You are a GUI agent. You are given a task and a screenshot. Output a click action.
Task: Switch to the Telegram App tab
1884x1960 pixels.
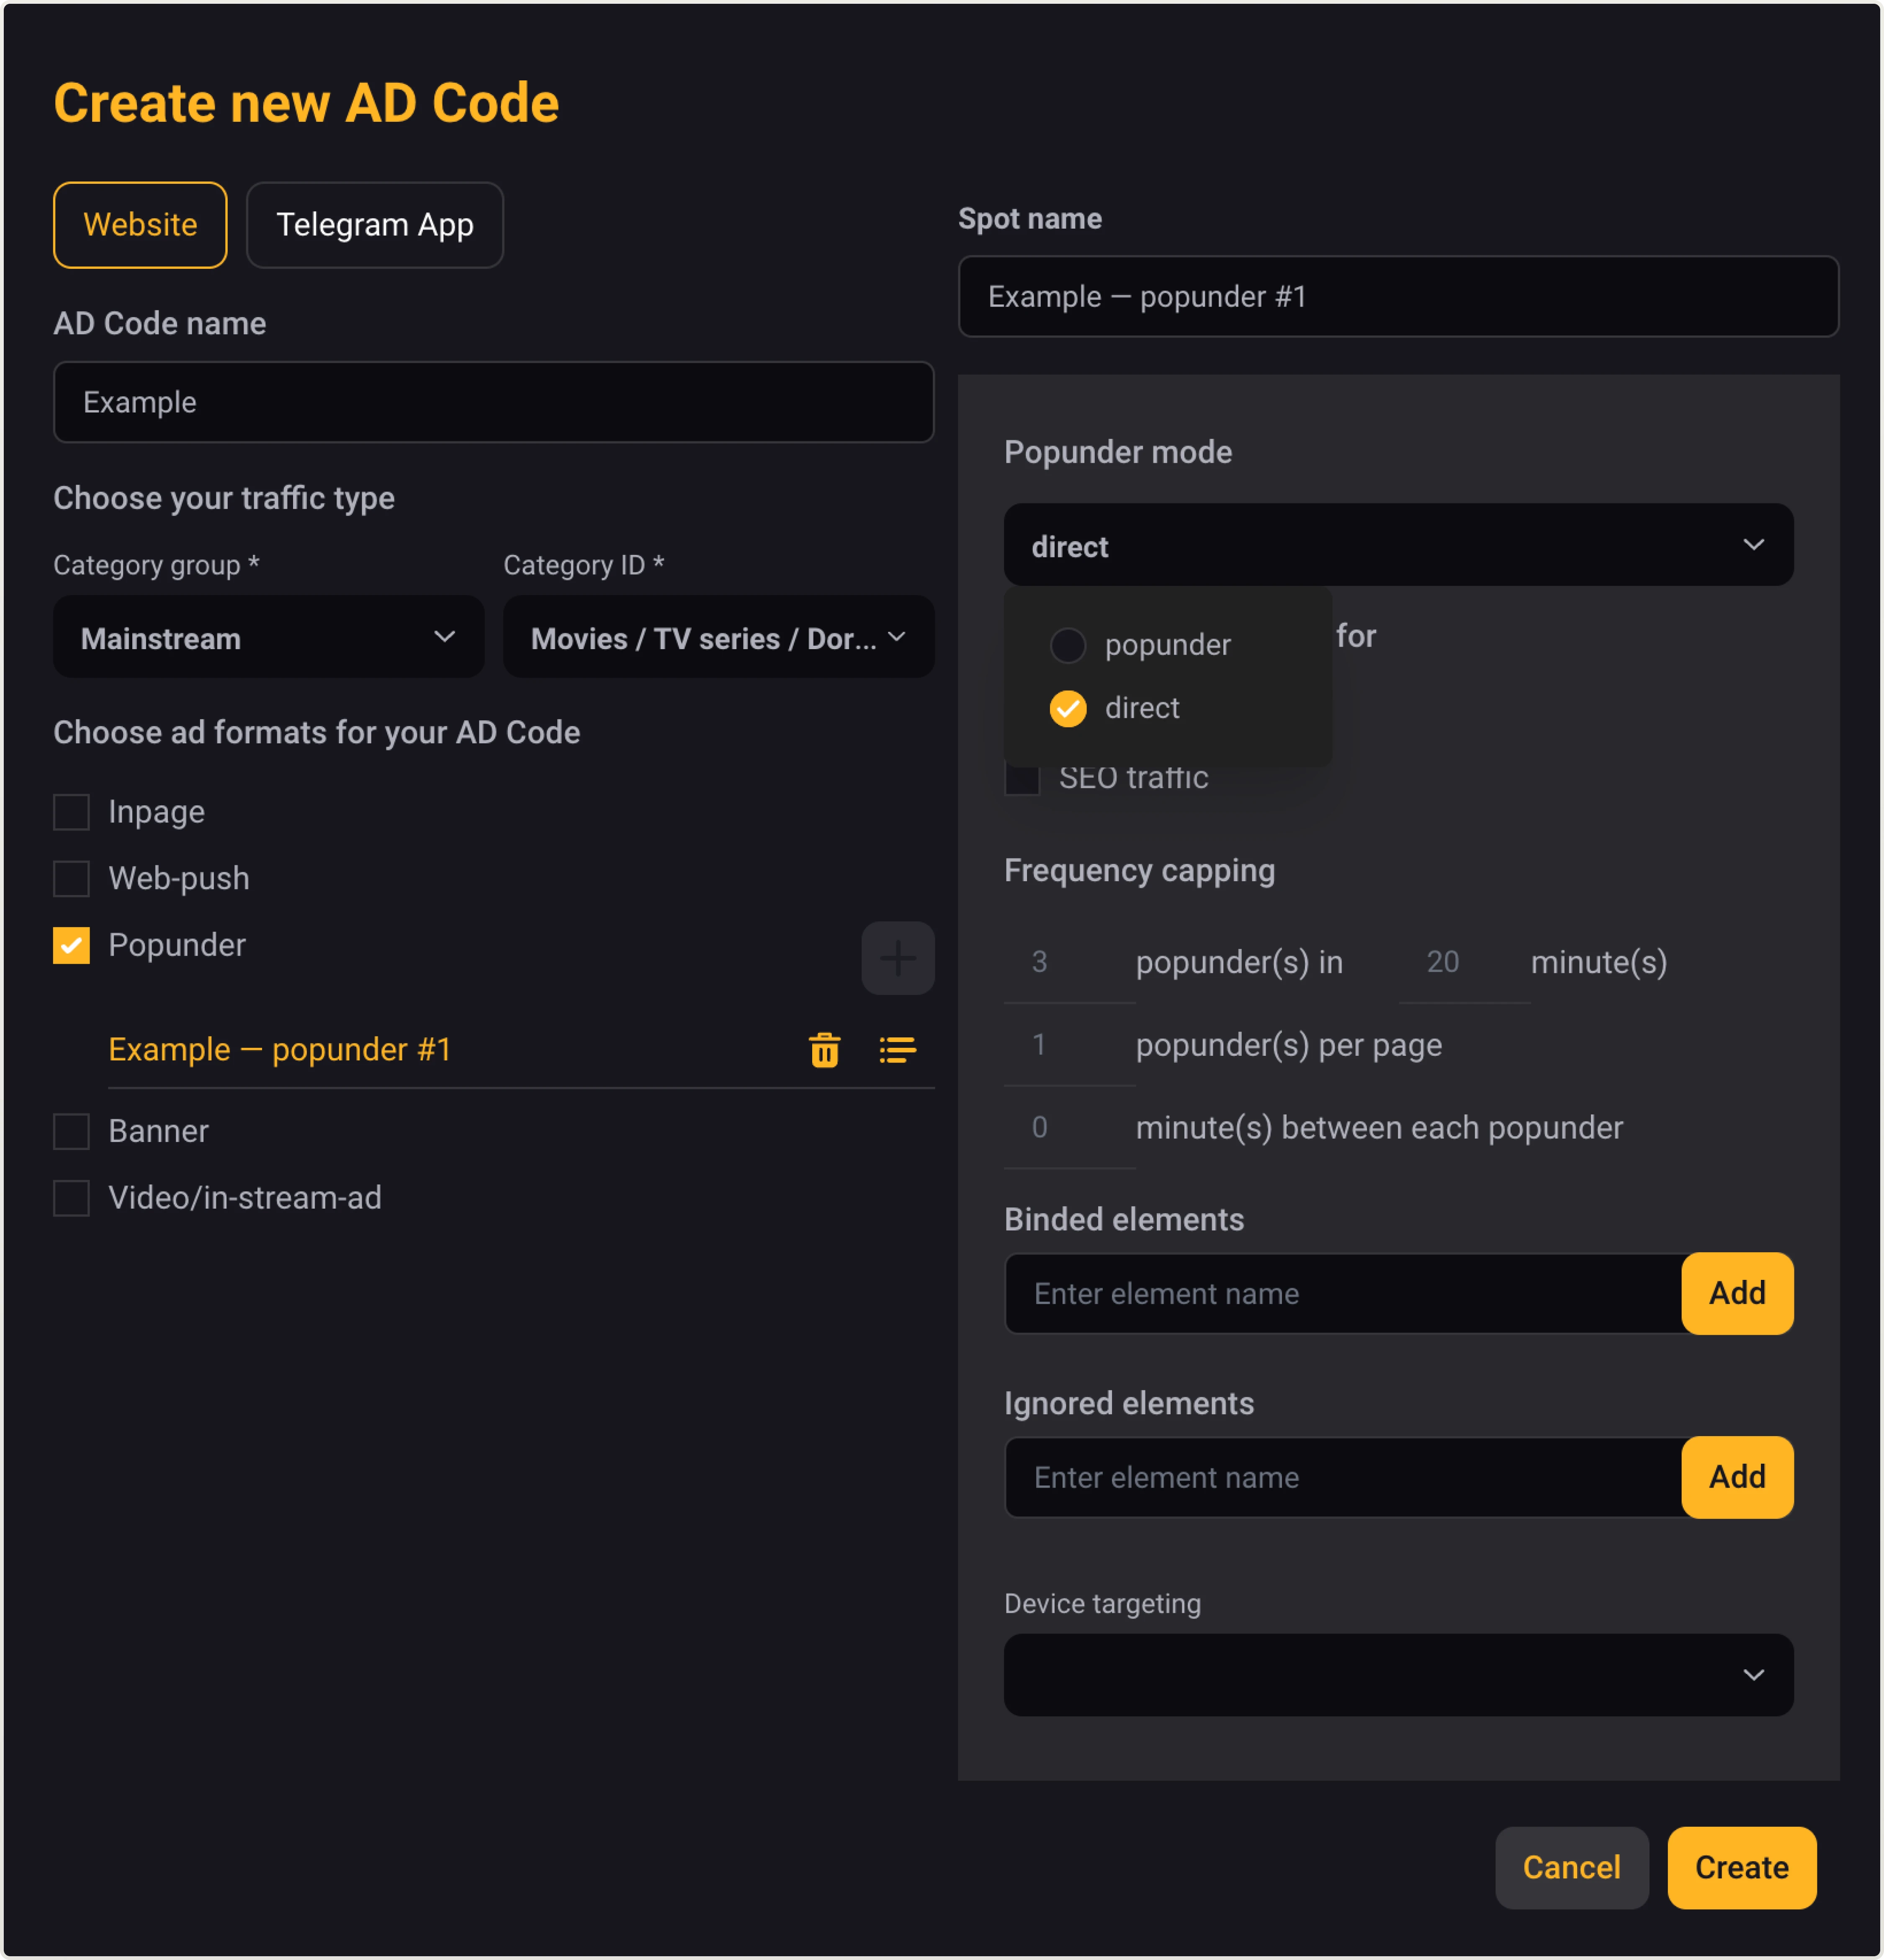pos(374,225)
